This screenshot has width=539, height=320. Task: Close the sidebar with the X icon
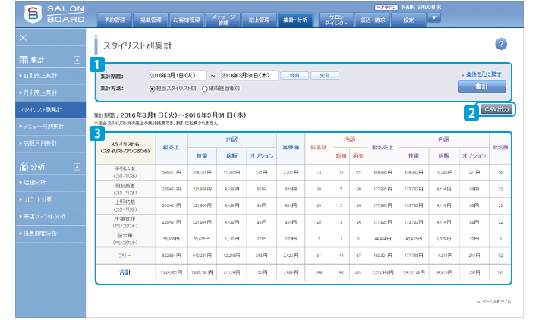(x=24, y=37)
